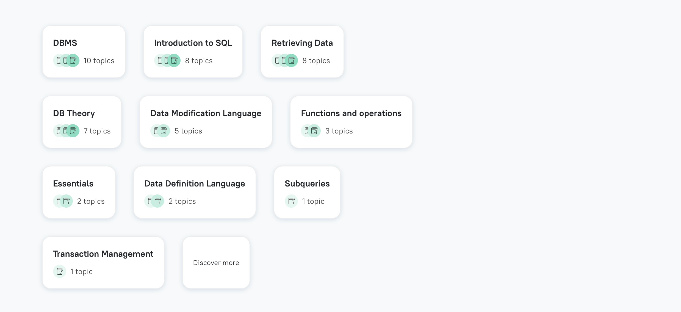The height and width of the screenshot is (312, 681).
Task: Click the Subqueries topic icon
Action: tap(291, 201)
